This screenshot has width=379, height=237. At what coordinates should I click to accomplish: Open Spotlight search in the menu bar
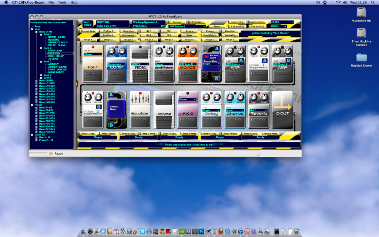coord(372,3)
